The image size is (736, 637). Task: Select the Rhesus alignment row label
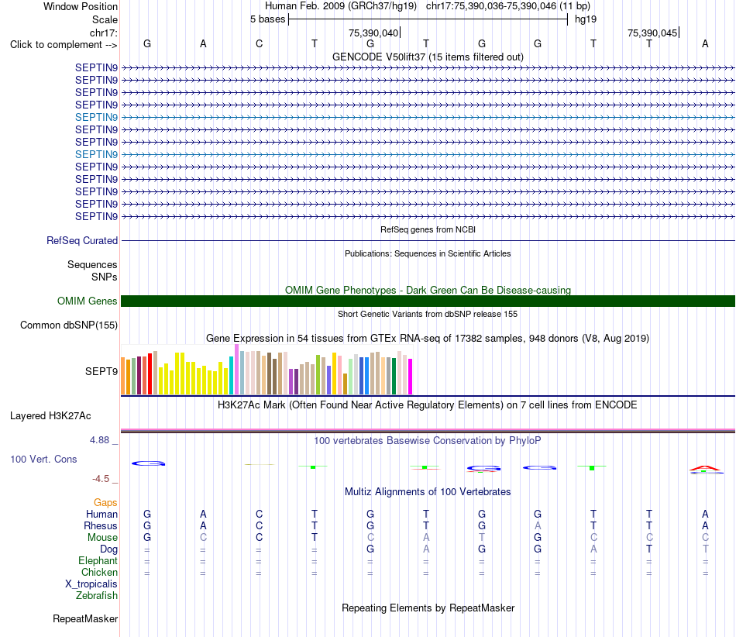point(101,525)
